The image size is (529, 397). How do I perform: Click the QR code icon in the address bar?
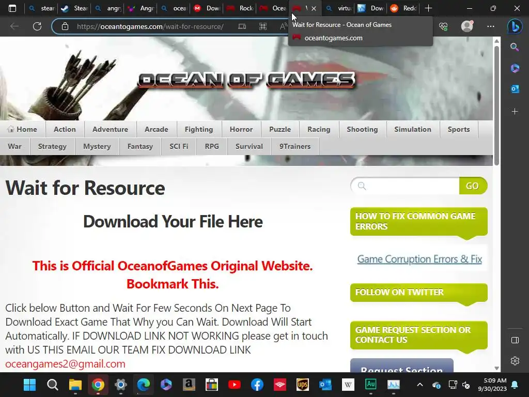tap(263, 26)
